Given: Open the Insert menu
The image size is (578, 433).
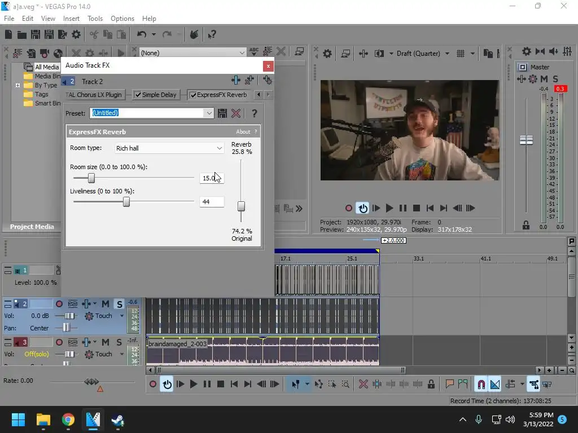Looking at the screenshot, I should 71,19.
